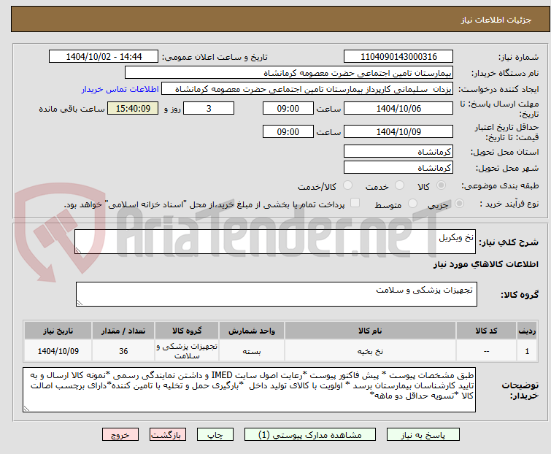Image resolution: width=551 pixels, height=454 pixels.
Task: Click the خروج exit button
Action: [120, 435]
